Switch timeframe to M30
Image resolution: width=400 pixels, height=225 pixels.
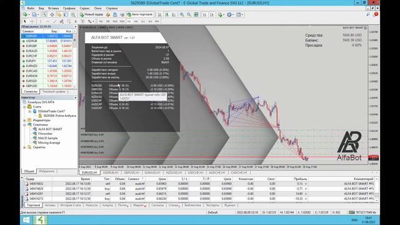pyautogui.click(x=122, y=21)
